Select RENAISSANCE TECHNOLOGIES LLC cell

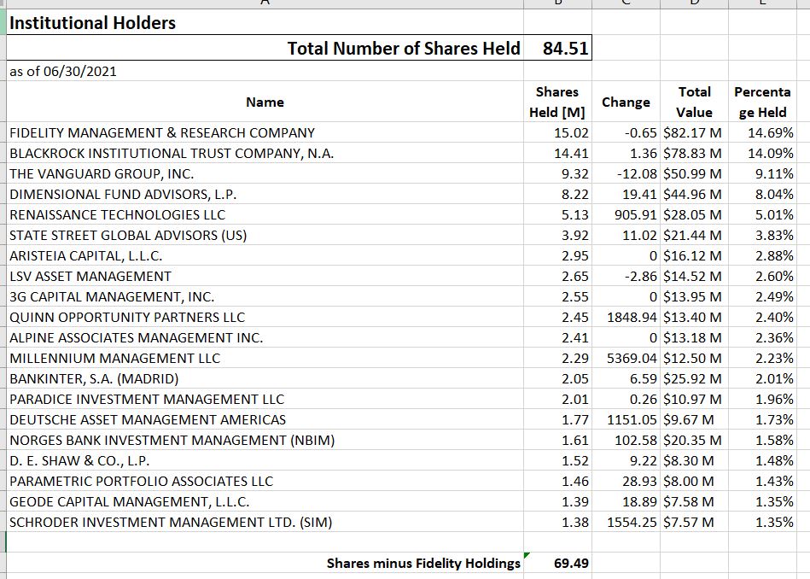(x=265, y=214)
